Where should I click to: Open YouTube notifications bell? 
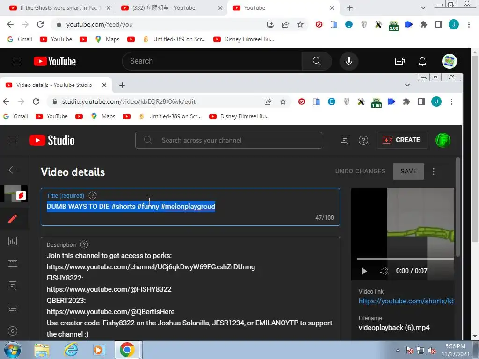422,61
